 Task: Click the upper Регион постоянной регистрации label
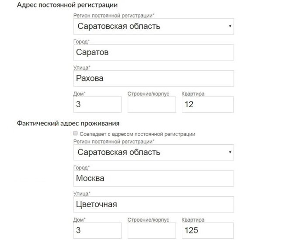point(114,16)
